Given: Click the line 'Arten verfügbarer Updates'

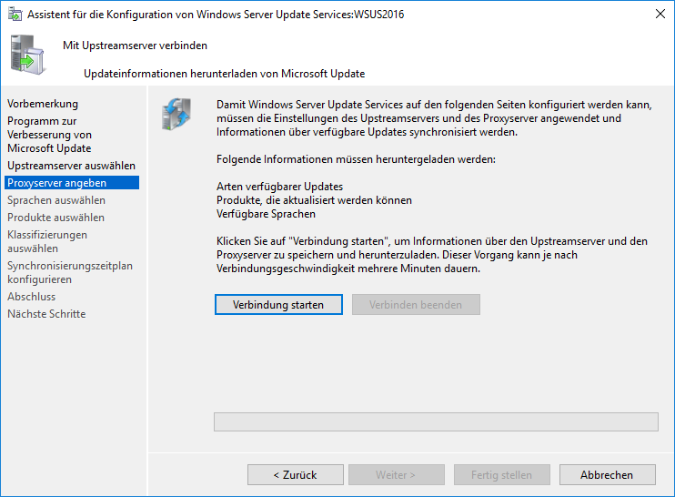Looking at the screenshot, I should tap(280, 187).
